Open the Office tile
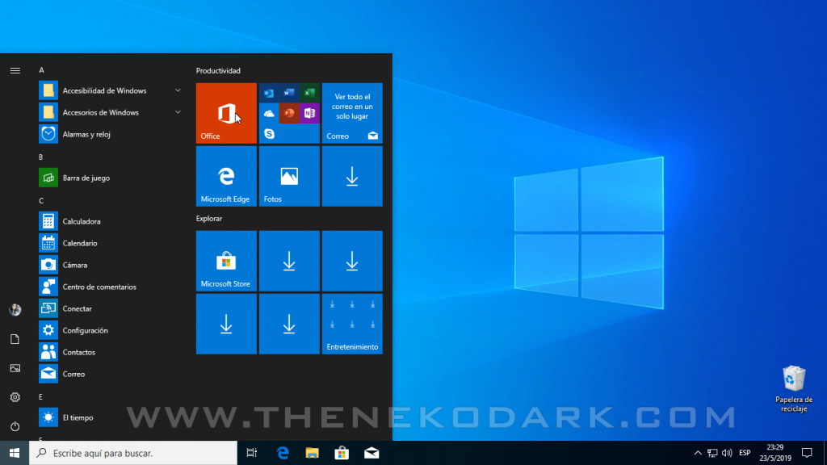827x465 pixels. 226,113
